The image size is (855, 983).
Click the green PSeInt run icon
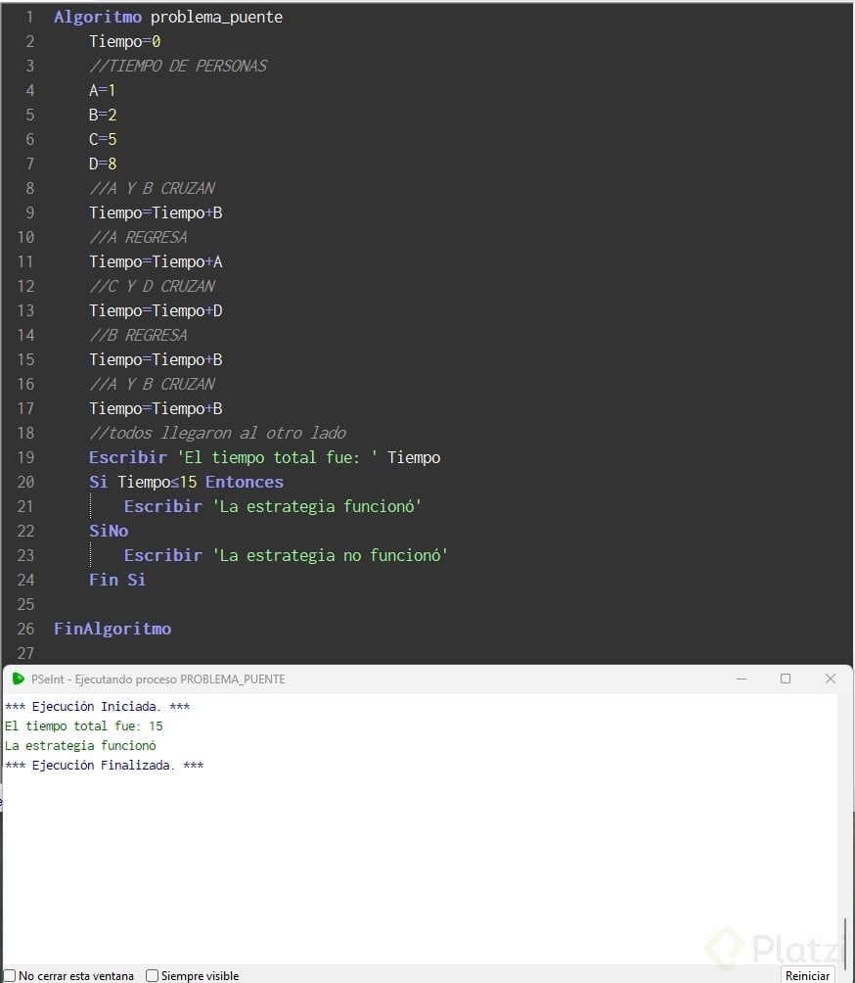pyautogui.click(x=19, y=679)
